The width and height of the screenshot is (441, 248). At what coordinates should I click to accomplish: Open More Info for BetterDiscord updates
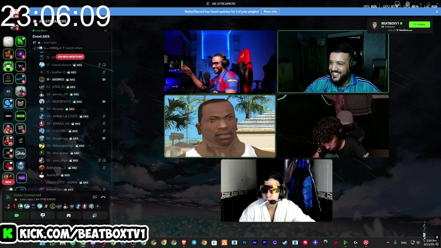[x=270, y=11]
